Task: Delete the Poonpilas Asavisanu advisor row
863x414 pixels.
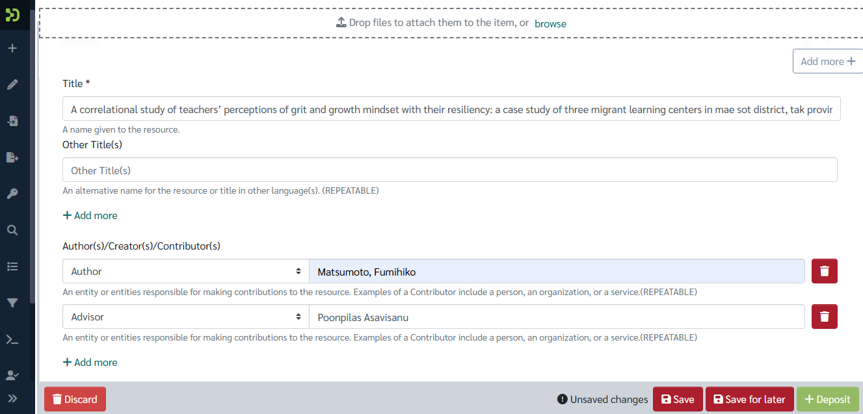Action: coord(825,317)
